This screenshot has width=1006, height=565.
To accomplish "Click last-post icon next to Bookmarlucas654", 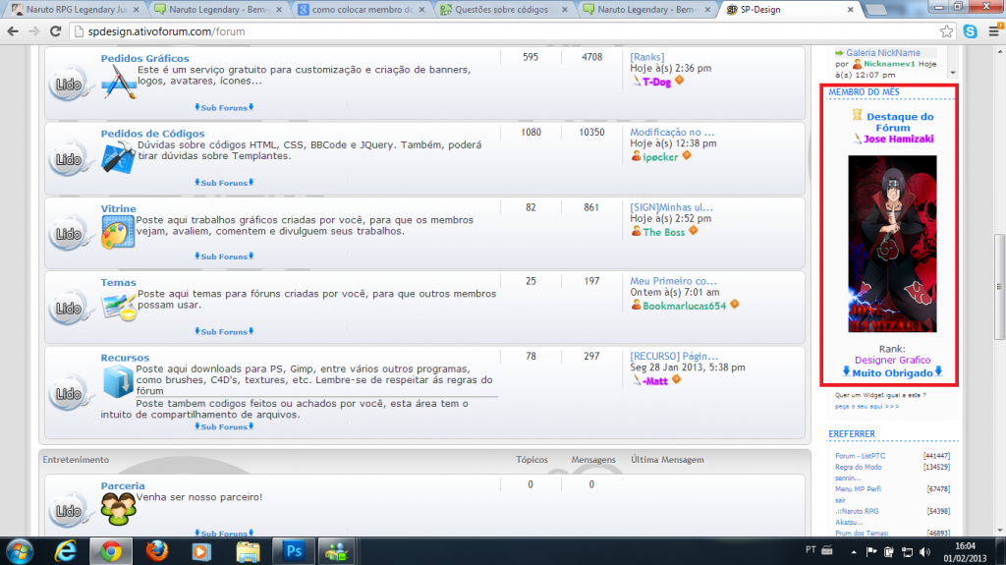I will [735, 305].
